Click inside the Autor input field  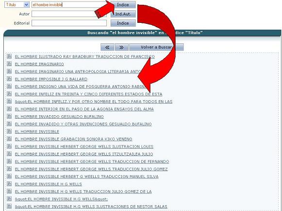69,14
